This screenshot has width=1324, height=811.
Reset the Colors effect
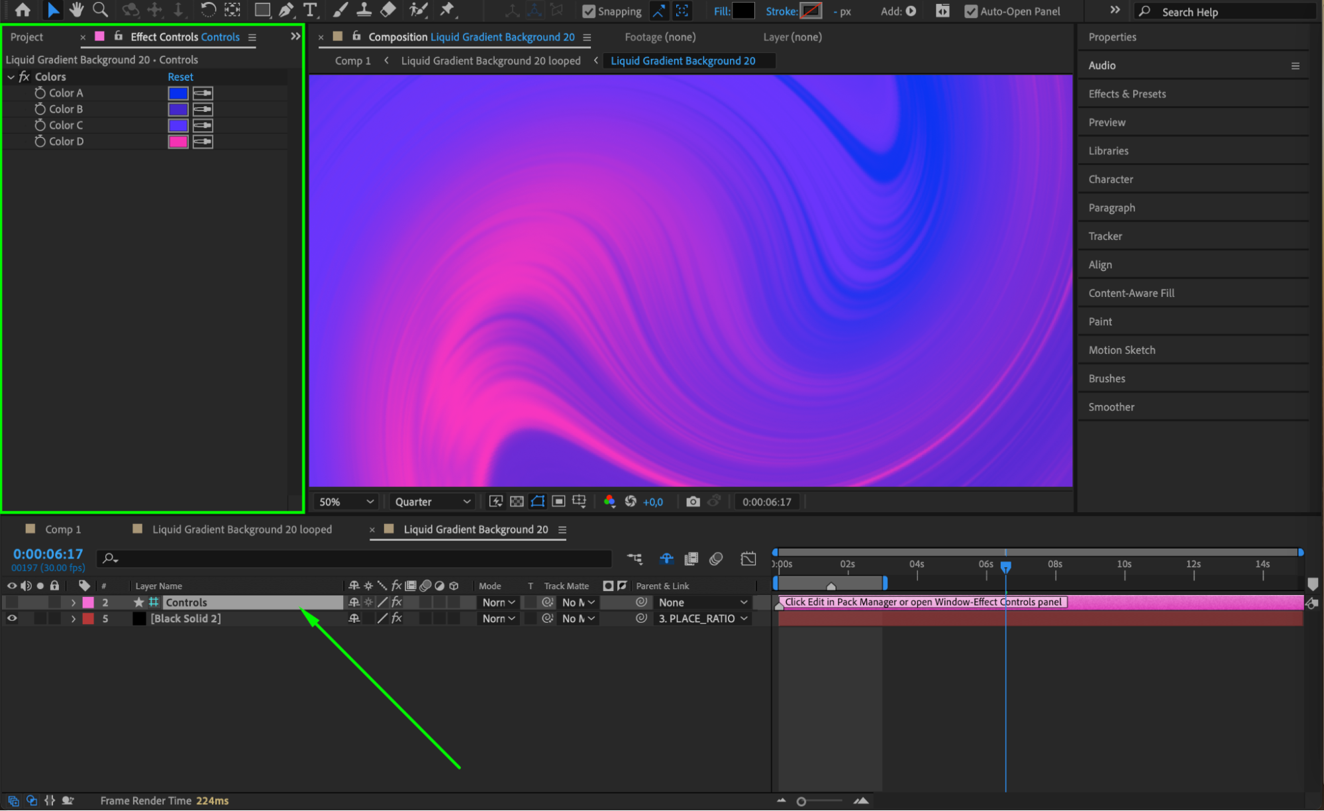[180, 77]
